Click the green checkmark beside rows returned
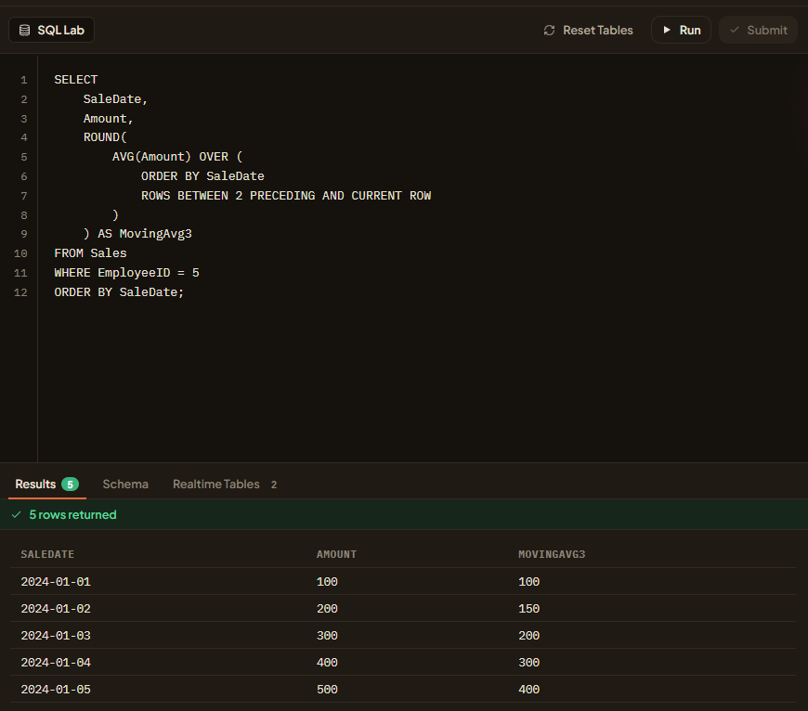This screenshot has width=808, height=711. 17,514
